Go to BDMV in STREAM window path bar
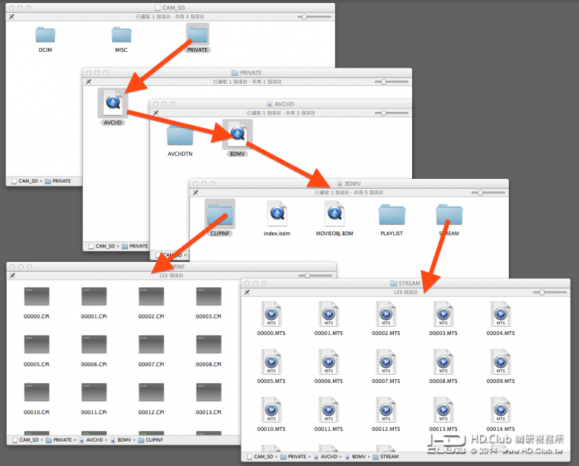 coord(356,456)
